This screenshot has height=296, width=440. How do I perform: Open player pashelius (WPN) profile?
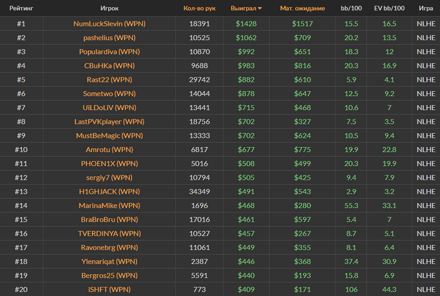(x=109, y=38)
